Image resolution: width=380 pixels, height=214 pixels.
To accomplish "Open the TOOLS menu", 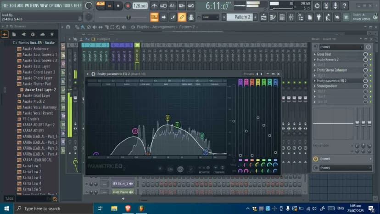I will tap(68, 6).
